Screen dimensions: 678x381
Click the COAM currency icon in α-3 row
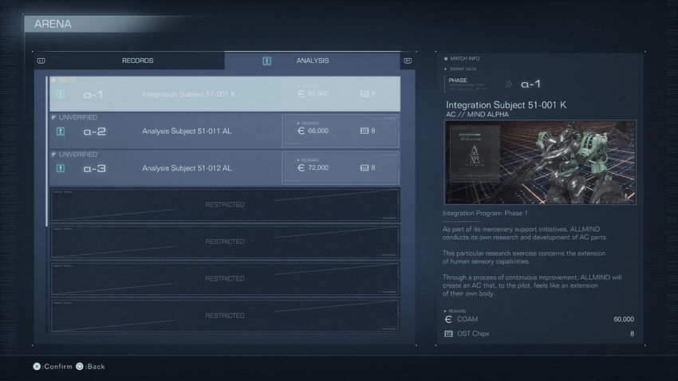301,168
